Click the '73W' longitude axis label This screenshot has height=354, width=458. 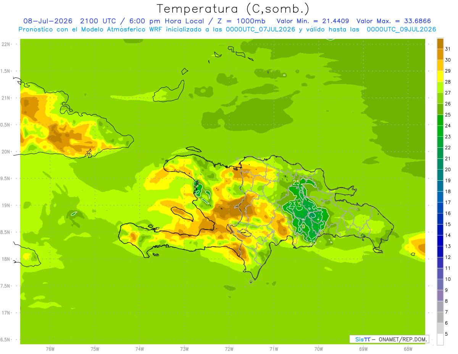(184, 349)
